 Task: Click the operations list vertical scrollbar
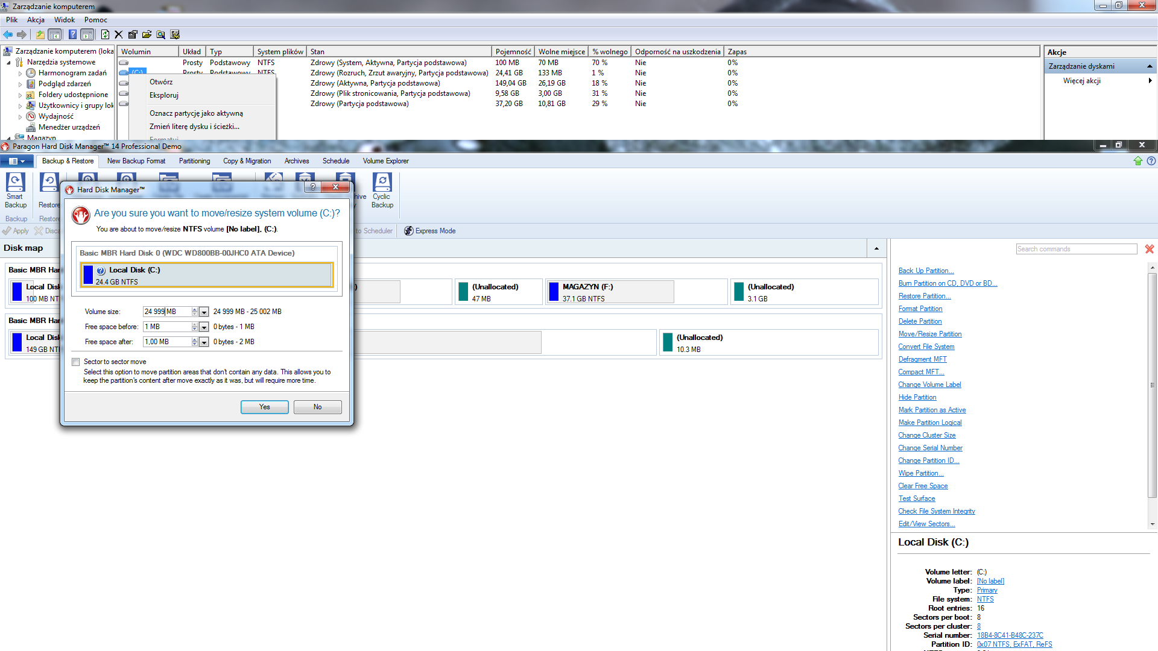[1153, 385]
